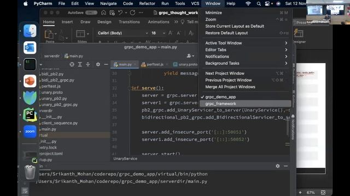Image resolution: width=350 pixels, height=196 pixels.
Task: Open Run panel settings gear
Action: click(x=278, y=166)
